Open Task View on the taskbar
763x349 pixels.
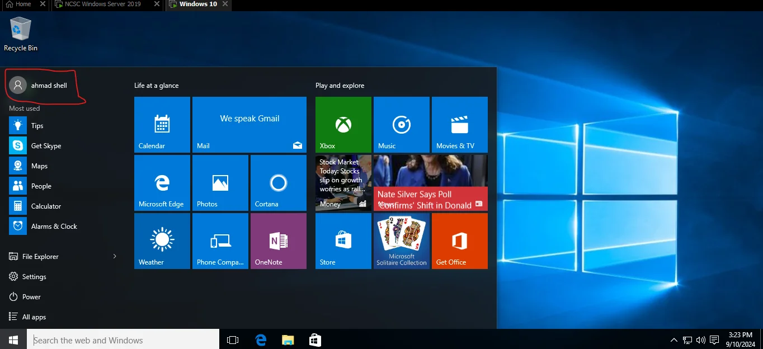coord(233,339)
